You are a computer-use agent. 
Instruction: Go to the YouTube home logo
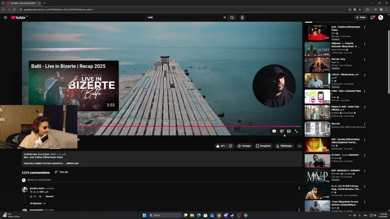[x=18, y=17]
